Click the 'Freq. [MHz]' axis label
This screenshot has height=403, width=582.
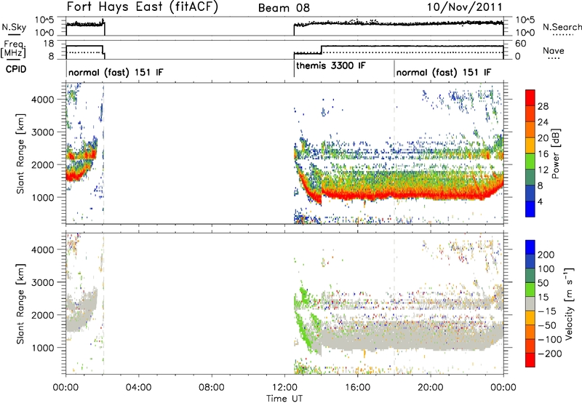pos(13,49)
